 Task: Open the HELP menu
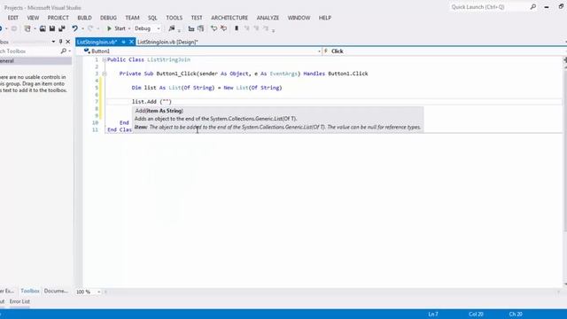point(325,18)
